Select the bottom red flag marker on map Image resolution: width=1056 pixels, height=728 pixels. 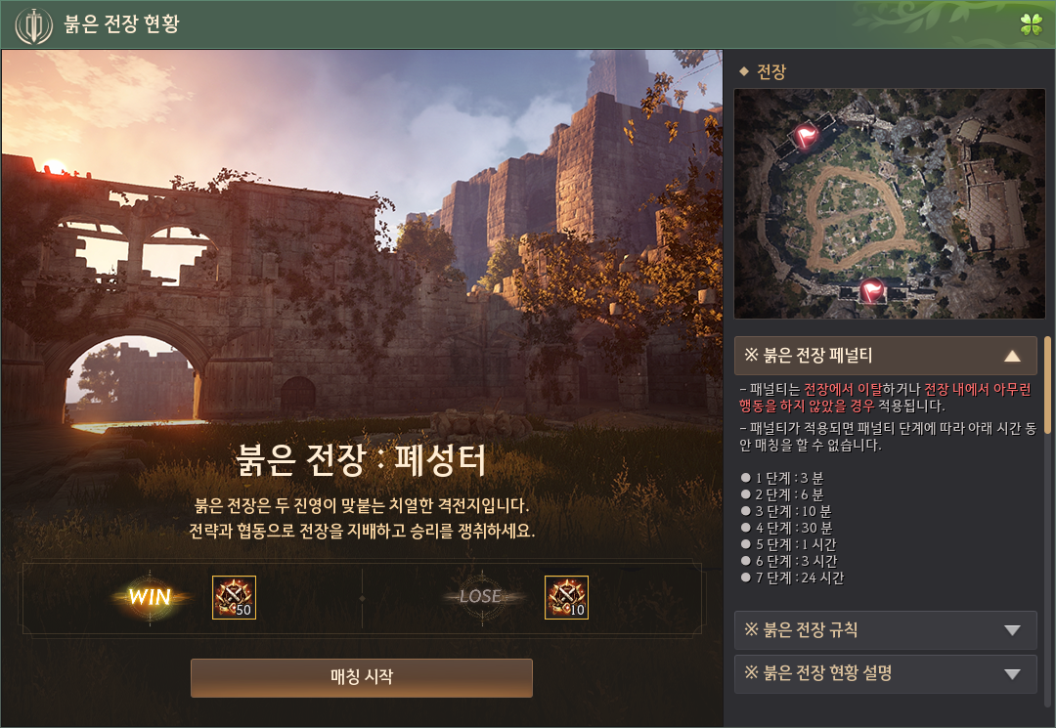coord(872,291)
